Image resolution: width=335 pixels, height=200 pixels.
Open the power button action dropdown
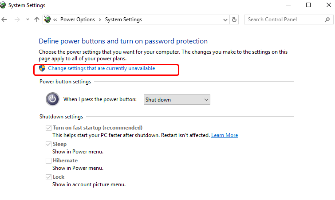coord(177,100)
